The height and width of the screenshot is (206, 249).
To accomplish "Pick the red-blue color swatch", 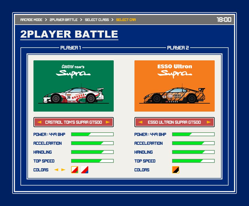I will click(85, 170).
